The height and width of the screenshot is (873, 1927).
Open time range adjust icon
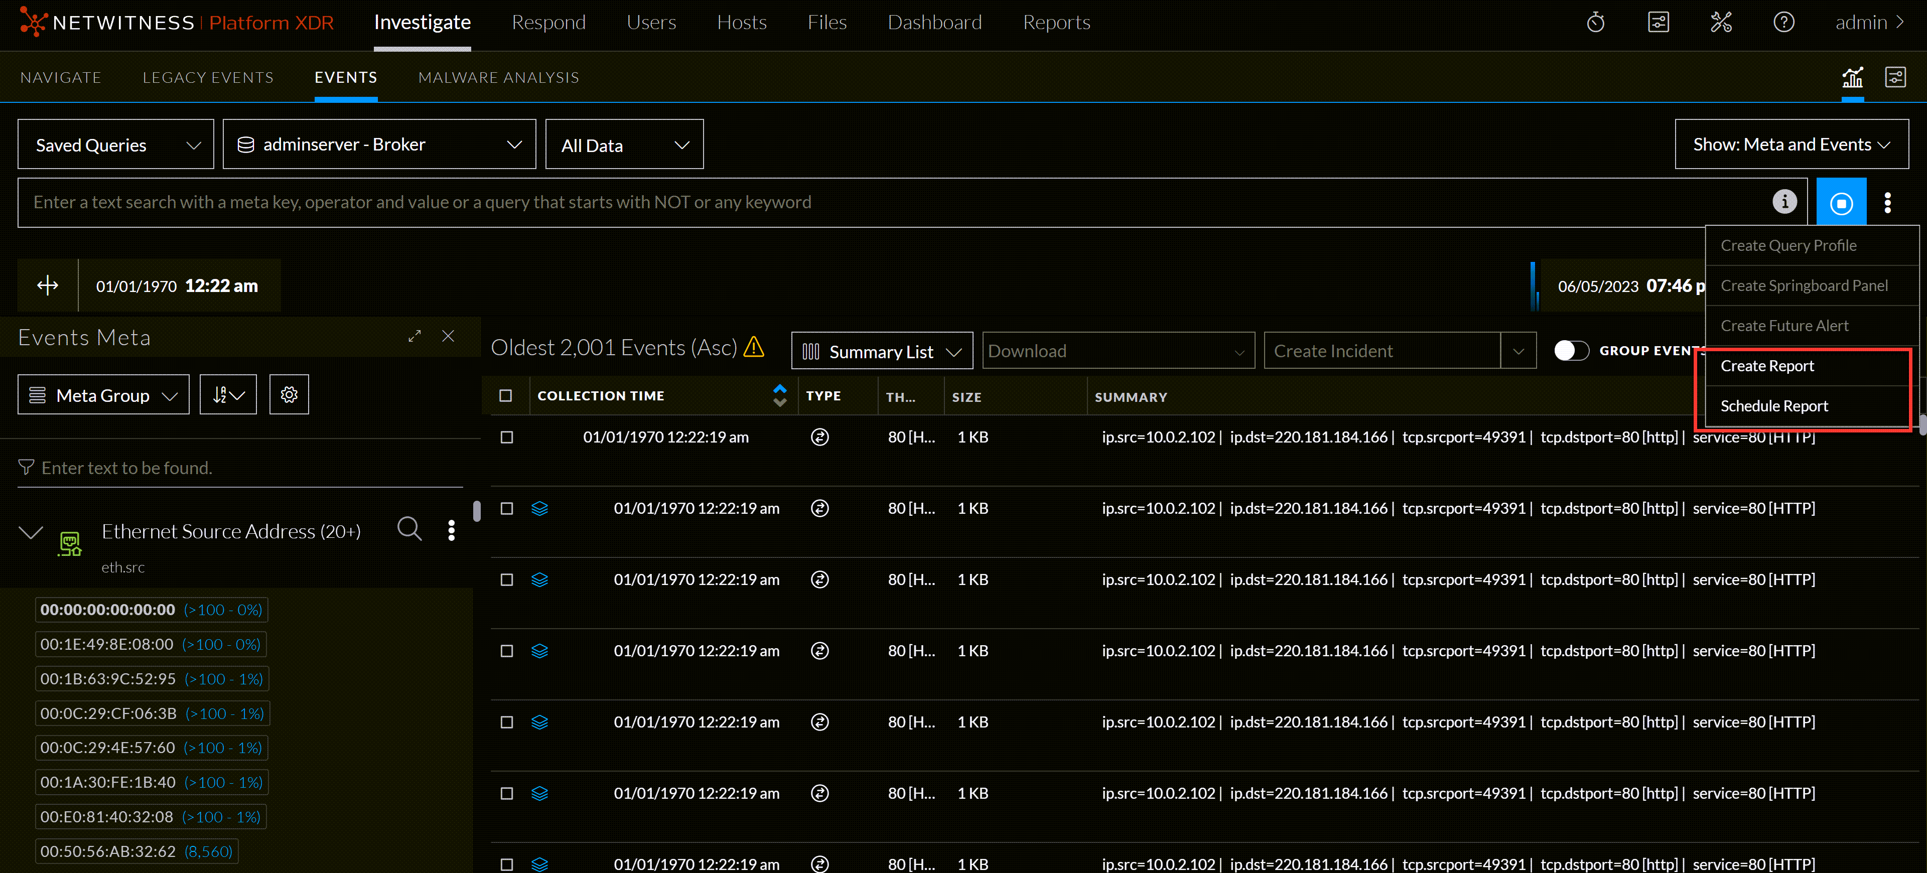pyautogui.click(x=47, y=286)
